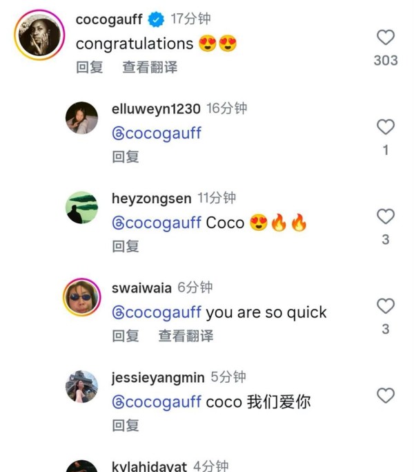The width and height of the screenshot is (414, 472).
Task: Reply to swaiwaia's comment
Action: pyautogui.click(x=126, y=336)
